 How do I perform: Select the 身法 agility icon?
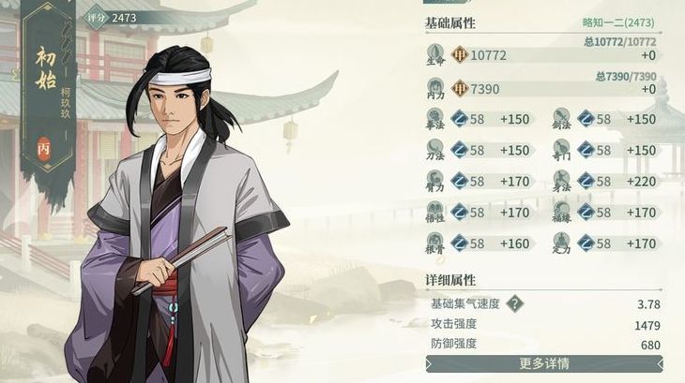[x=561, y=182]
